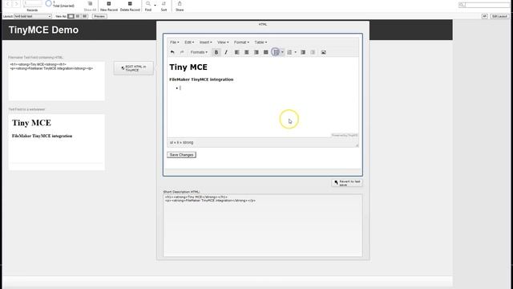Click the Filemaker HTML text field
The image size is (513, 289).
click(x=57, y=80)
